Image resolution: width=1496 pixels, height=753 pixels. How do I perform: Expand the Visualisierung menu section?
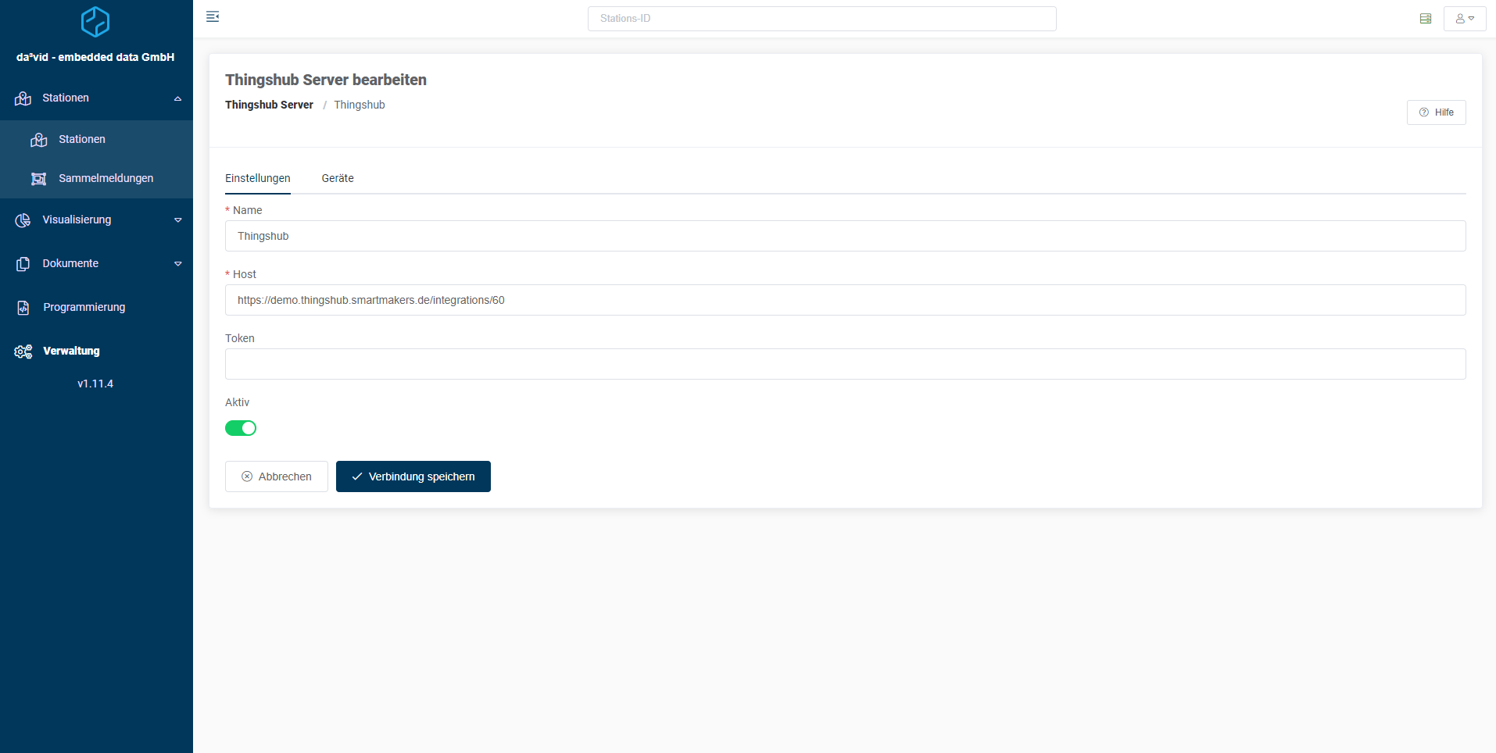177,220
